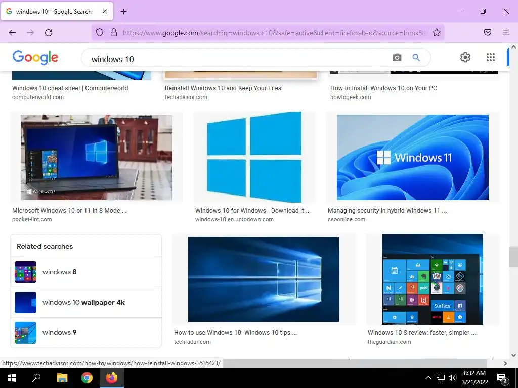The width and height of the screenshot is (518, 388).
Task: Search by image using the camera icon
Action: point(397,58)
